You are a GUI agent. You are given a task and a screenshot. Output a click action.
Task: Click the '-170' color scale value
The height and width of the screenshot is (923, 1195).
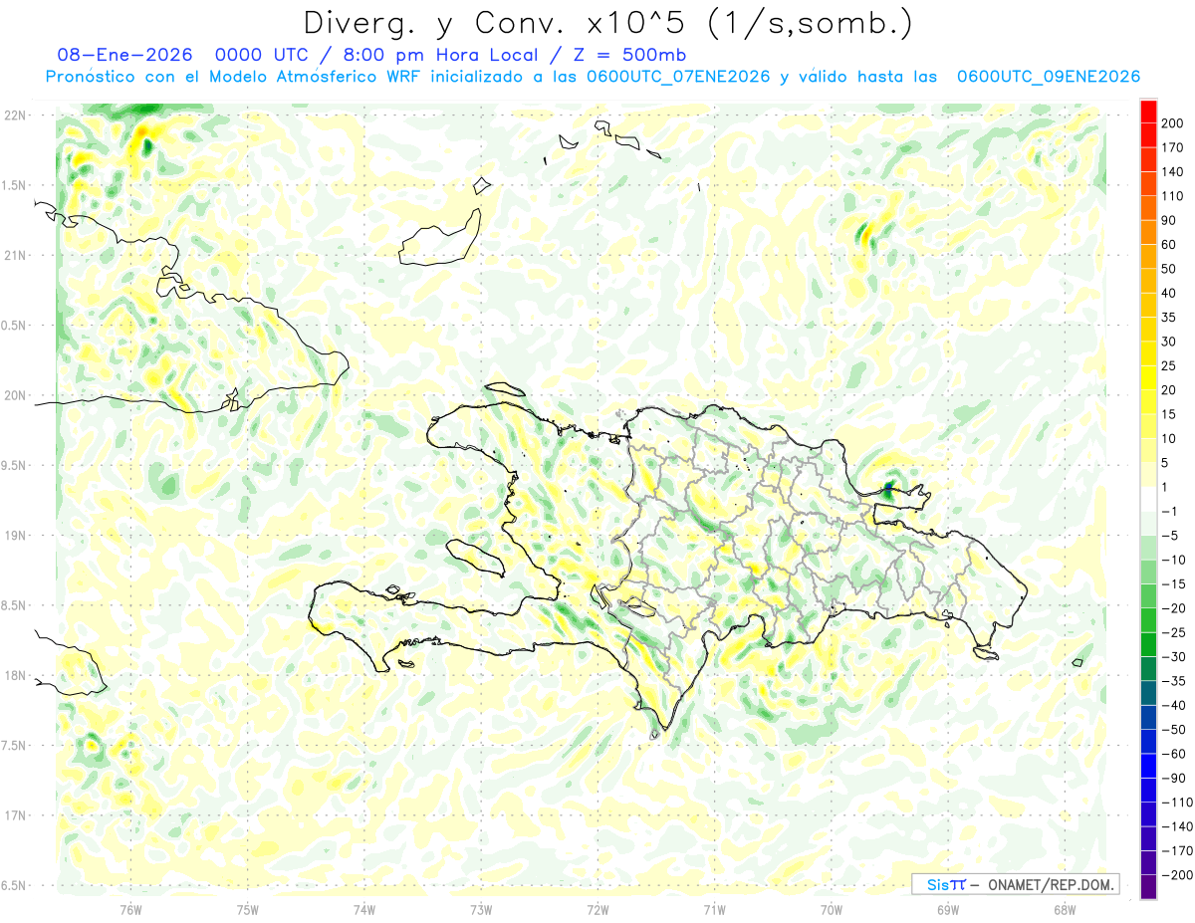1176,850
